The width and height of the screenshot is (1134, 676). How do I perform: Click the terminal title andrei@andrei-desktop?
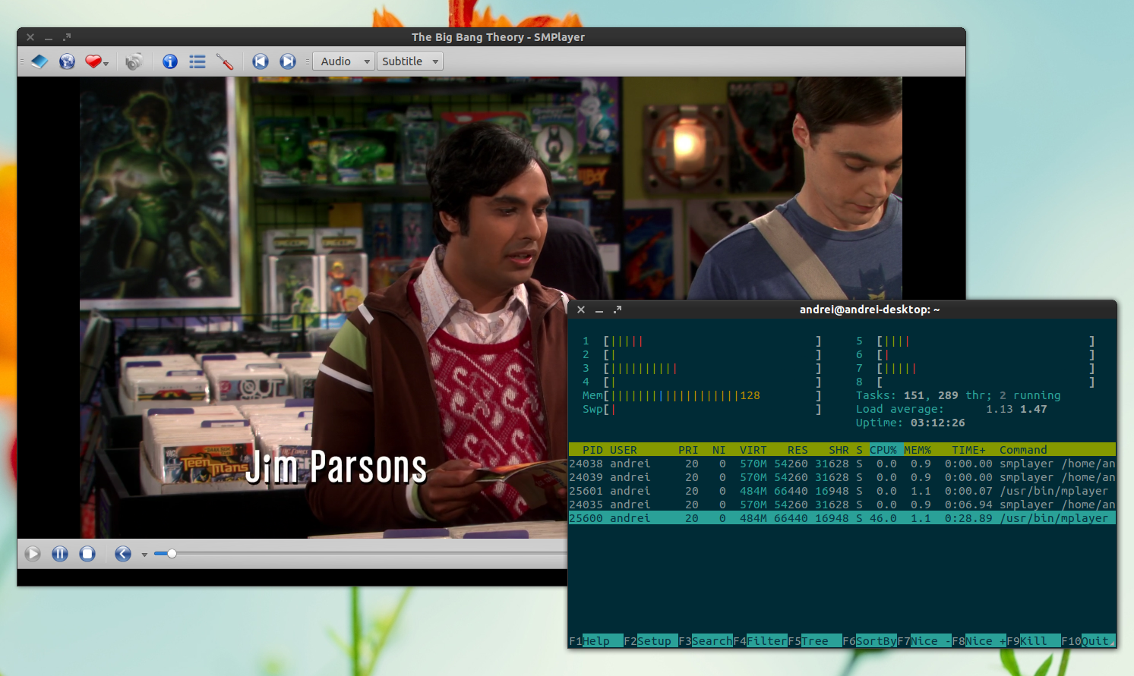click(870, 310)
